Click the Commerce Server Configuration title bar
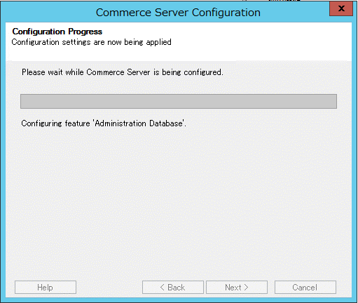358x303 pixels. pos(178,13)
